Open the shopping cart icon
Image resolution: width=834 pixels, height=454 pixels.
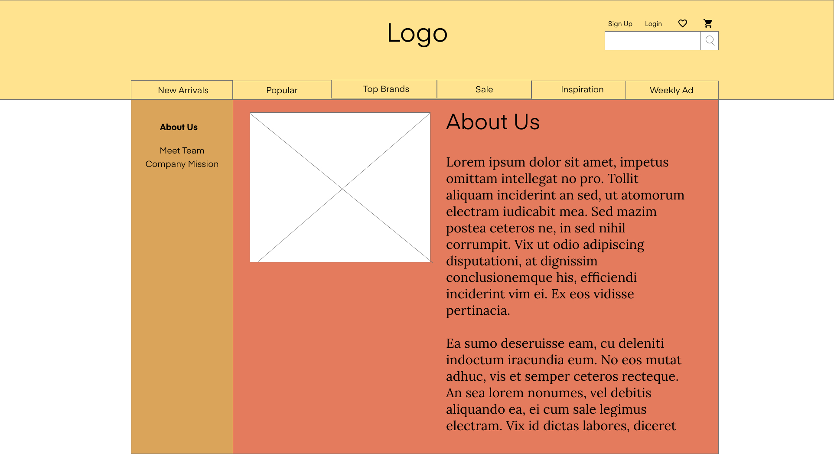tap(708, 23)
